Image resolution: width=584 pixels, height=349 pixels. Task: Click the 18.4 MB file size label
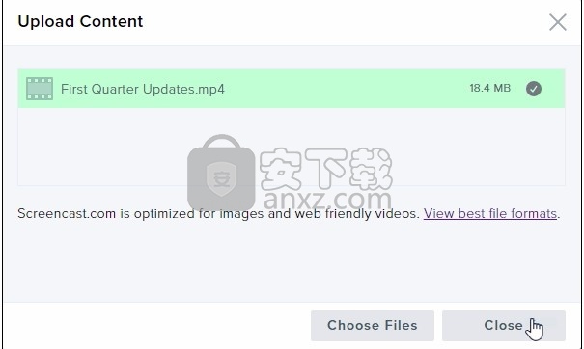489,88
